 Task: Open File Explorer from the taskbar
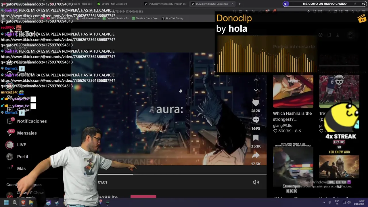(x=31, y=202)
